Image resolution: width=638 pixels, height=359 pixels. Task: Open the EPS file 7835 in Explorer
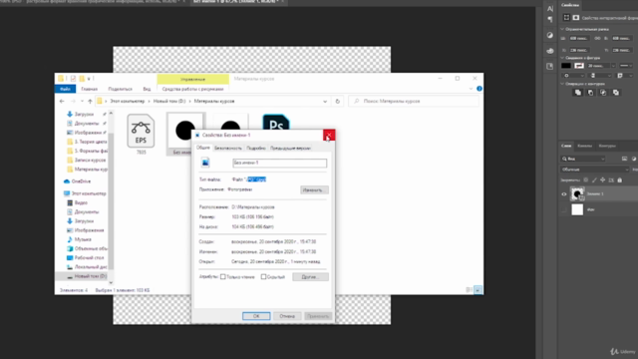(141, 135)
